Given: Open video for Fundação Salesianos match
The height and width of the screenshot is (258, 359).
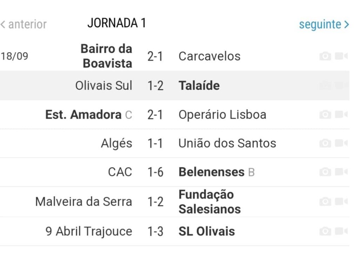Looking at the screenshot, I should point(341,202).
